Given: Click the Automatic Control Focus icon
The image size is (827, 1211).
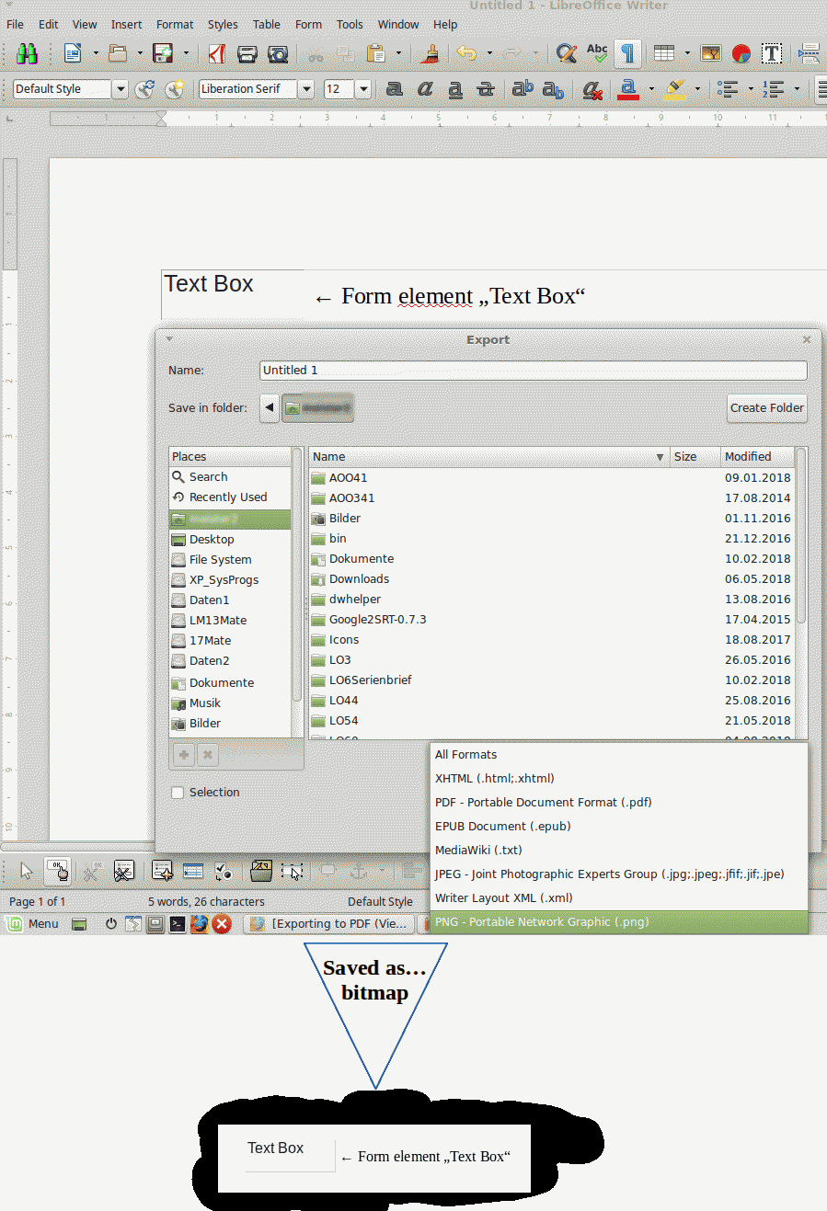Looking at the screenshot, I should click(293, 870).
